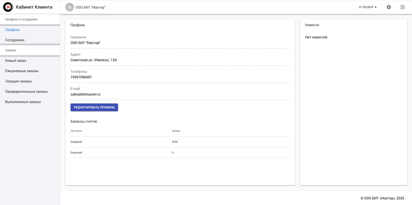Open Текущие заказы list
The height and width of the screenshot is (205, 412).
pos(18,81)
